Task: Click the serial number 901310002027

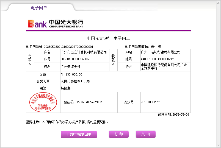Action: click(151, 102)
